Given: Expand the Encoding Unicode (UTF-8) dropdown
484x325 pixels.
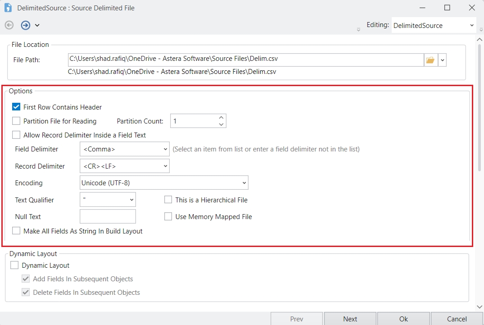Looking at the screenshot, I should [244, 183].
